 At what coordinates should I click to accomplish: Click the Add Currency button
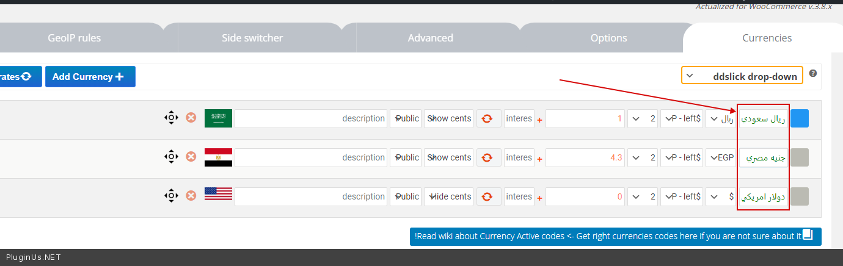coord(90,77)
